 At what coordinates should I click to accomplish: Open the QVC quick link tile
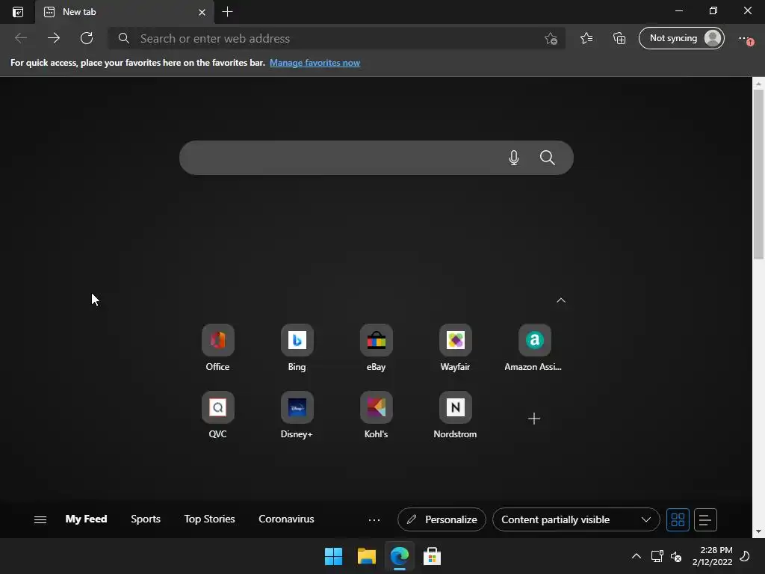217,416
